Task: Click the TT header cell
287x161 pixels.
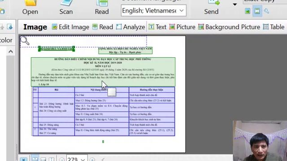Action: click(x=35, y=89)
